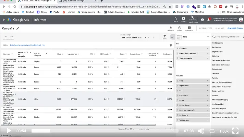Expand the Tasa de conv. chip dropdown
Screen dimensions: 244x137
pos(208,120)
